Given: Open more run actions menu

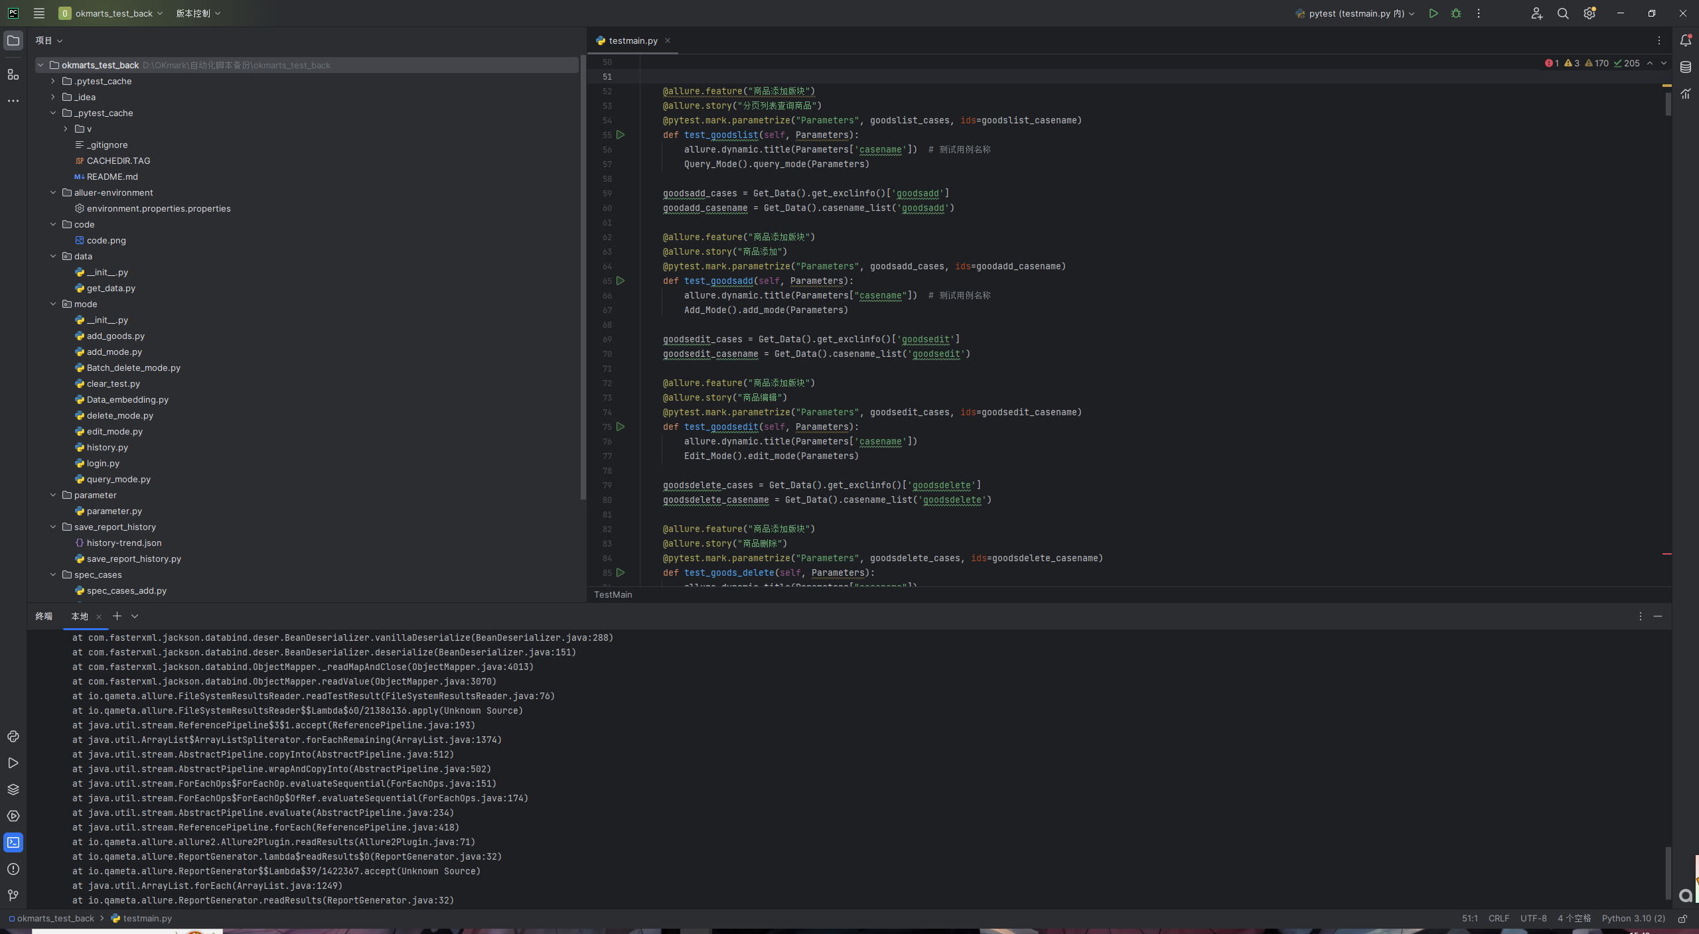Looking at the screenshot, I should [1479, 13].
